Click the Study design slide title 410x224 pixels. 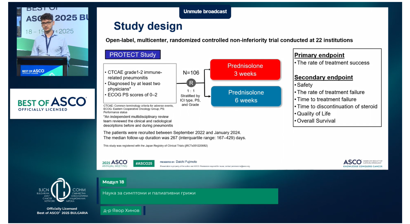point(148,26)
